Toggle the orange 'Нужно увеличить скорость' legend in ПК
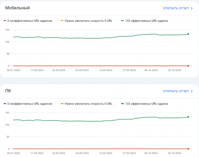This screenshot has height=157, width=199. [86, 104]
